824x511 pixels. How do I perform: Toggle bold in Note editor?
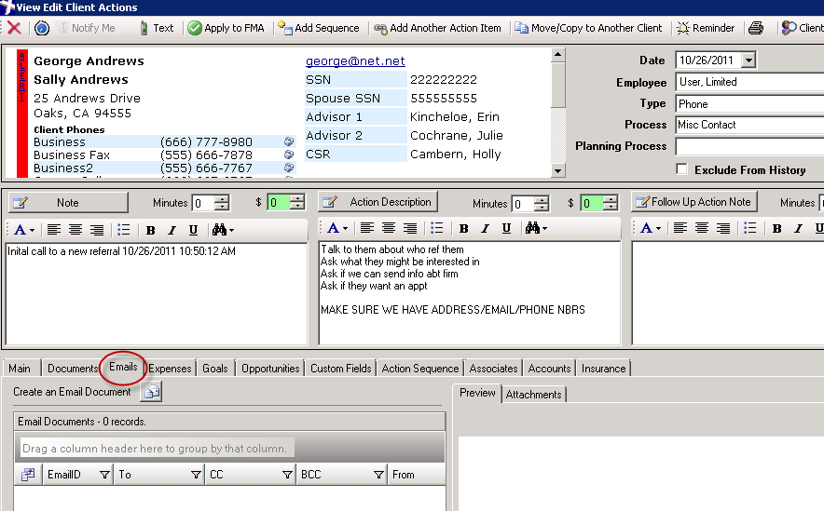(x=151, y=230)
